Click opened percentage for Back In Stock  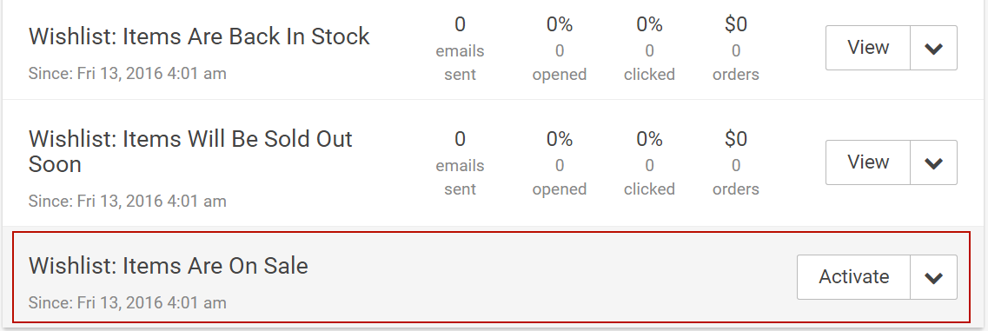(x=560, y=24)
